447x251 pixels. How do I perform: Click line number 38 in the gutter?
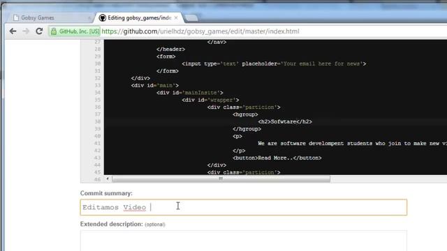coord(98,121)
